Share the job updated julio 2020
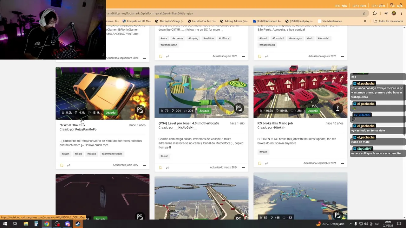 (167, 56)
